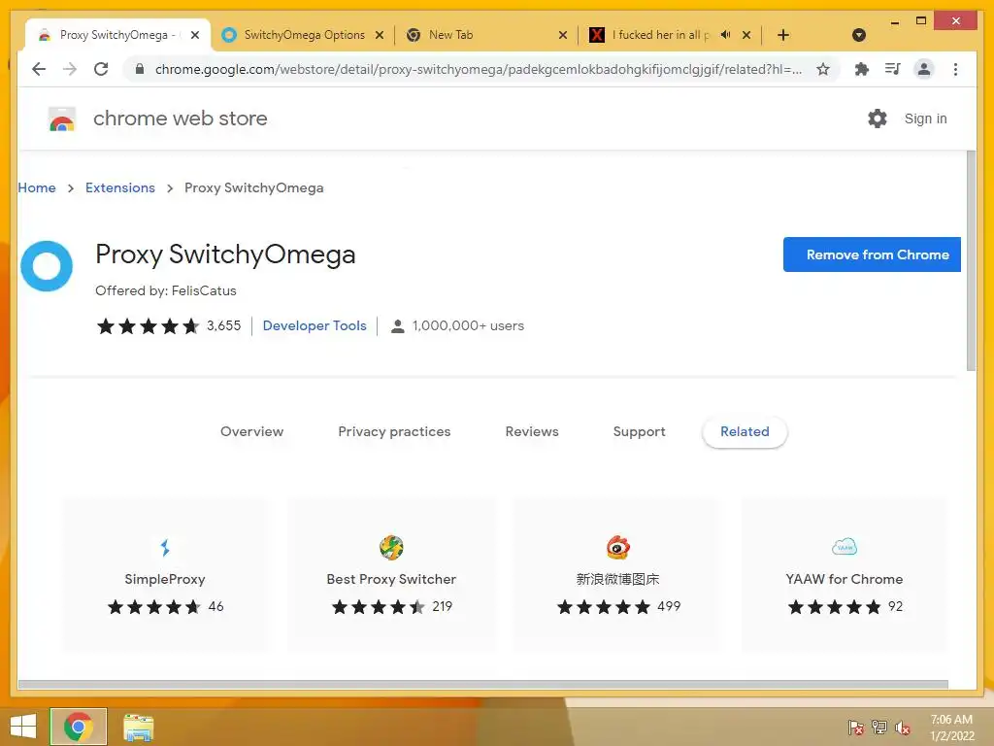Click the 'Offered by: FelisCatus' text

point(165,290)
